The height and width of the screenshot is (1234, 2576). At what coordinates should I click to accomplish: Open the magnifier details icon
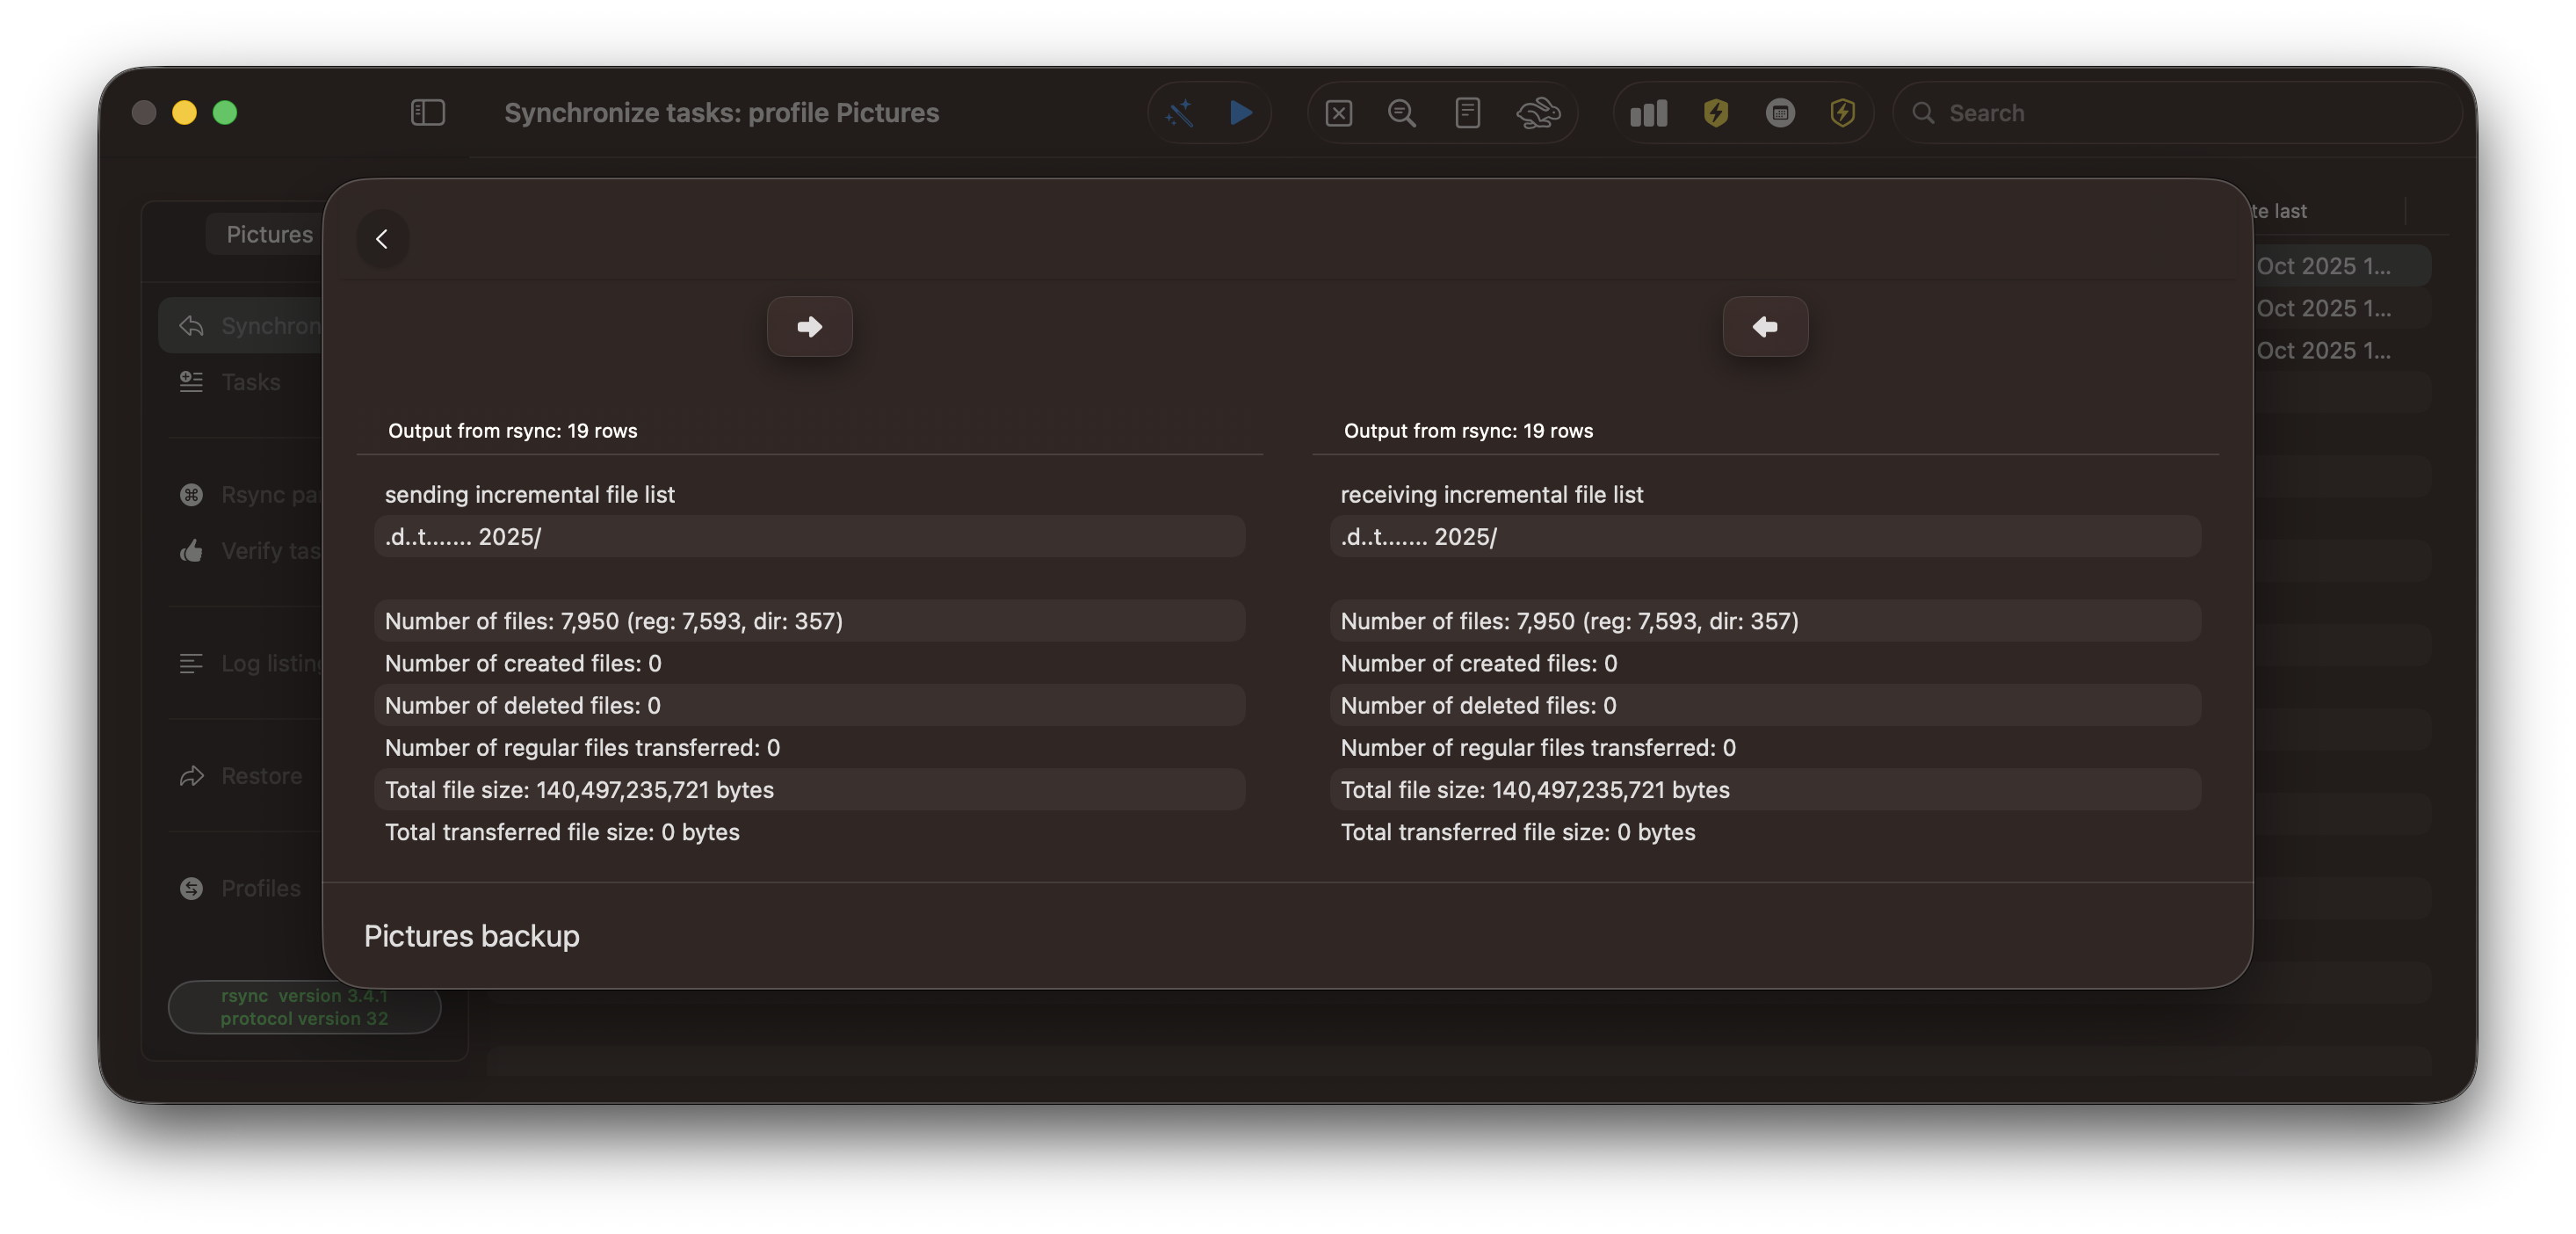1402,113
